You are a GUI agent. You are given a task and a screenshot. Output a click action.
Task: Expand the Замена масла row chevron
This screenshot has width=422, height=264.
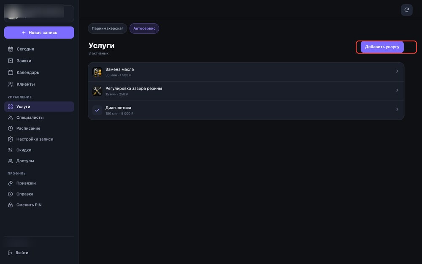click(x=397, y=71)
